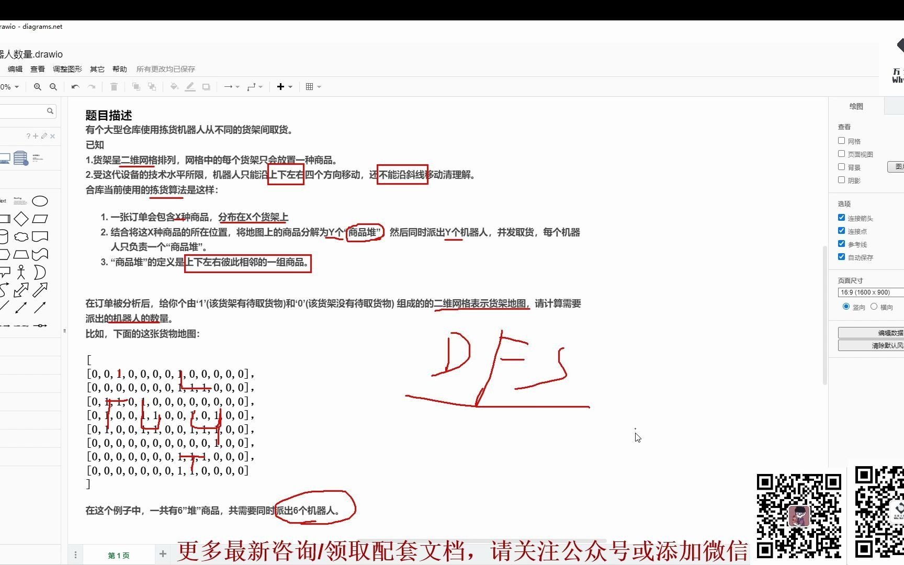This screenshot has width=904, height=565.
Task: Uncheck the 自动保存 autosave option
Action: tap(841, 257)
